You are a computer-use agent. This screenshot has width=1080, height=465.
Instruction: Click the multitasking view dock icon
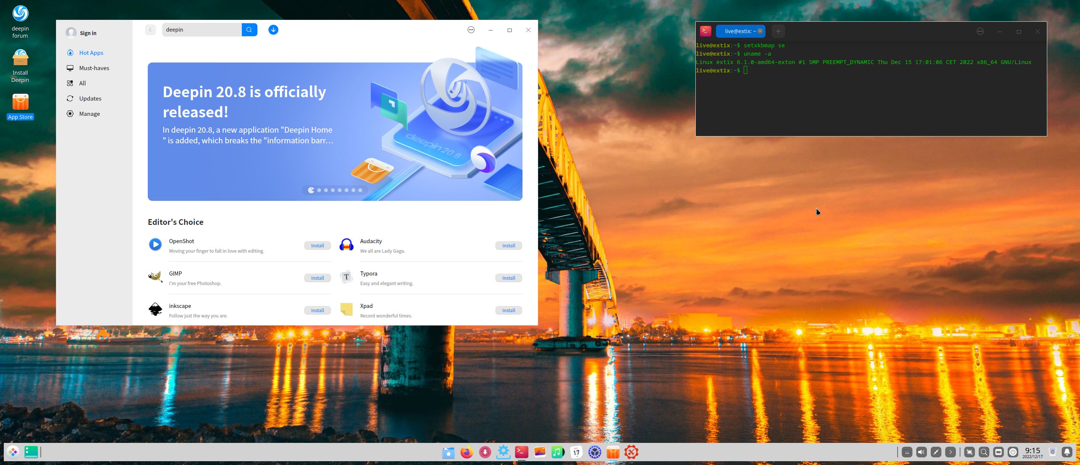[x=32, y=452]
